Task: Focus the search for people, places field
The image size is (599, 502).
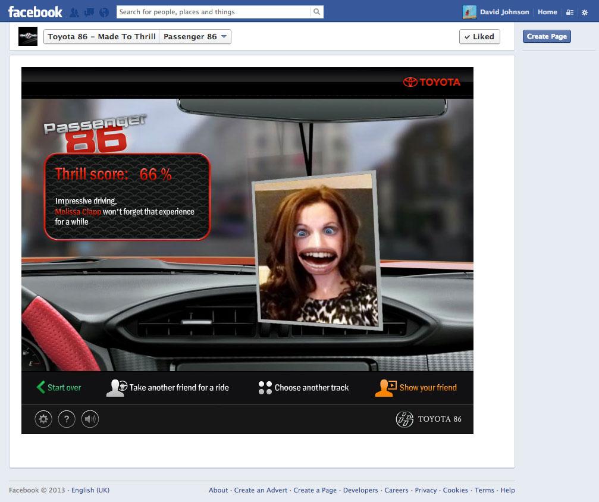Action: point(214,12)
